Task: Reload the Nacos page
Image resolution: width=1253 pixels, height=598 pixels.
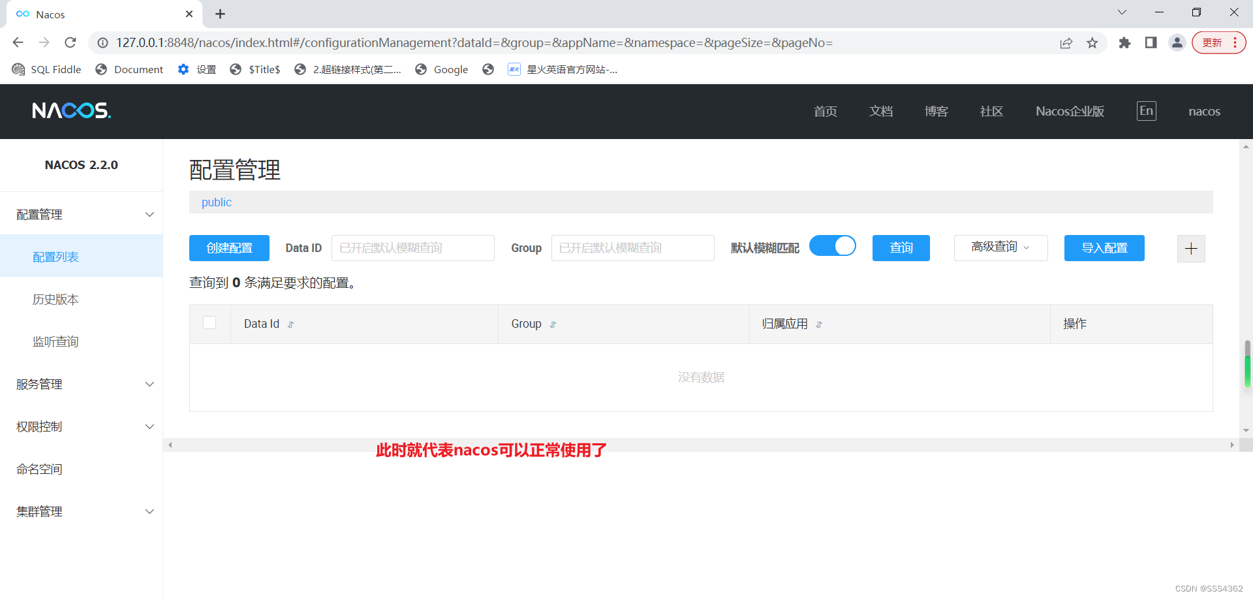Action: click(70, 42)
